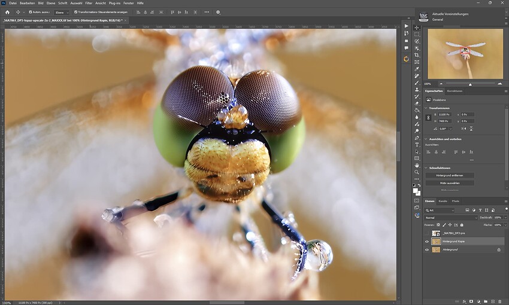The height and width of the screenshot is (305, 509).
Task: Select the Frame tool
Action: pyautogui.click(x=417, y=62)
